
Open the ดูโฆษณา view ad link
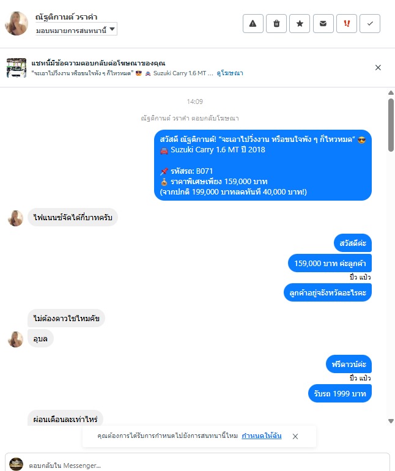[230, 73]
